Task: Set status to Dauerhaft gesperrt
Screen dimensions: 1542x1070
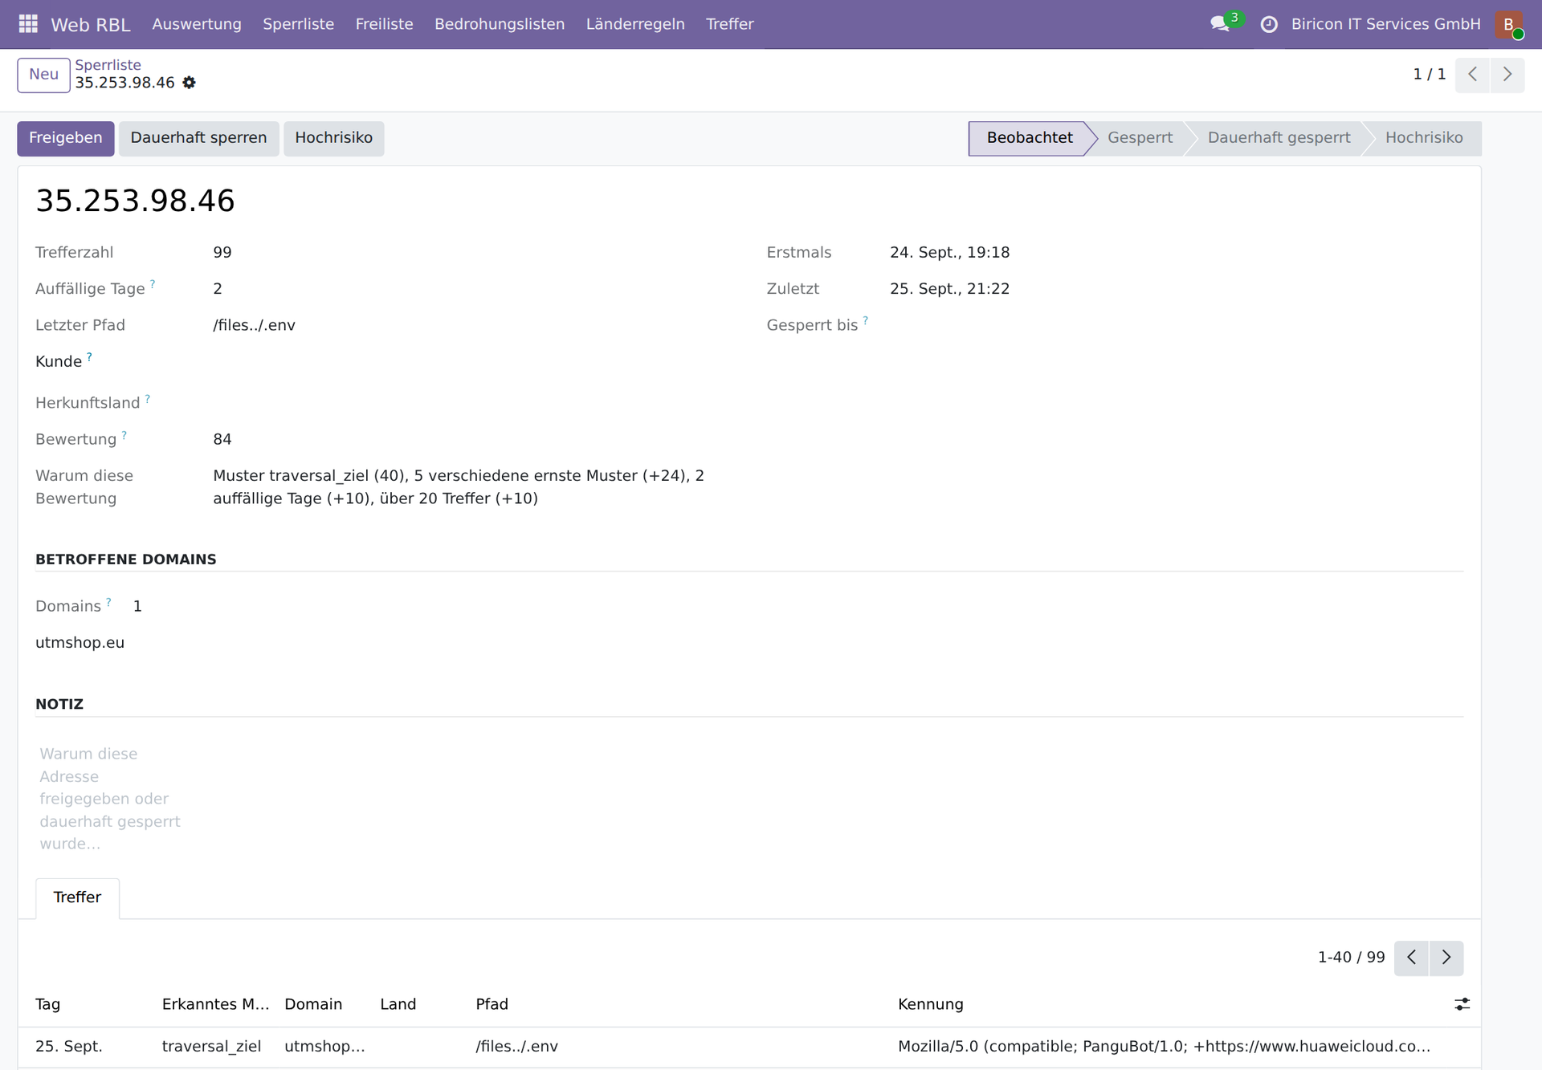Action: pos(1279,138)
